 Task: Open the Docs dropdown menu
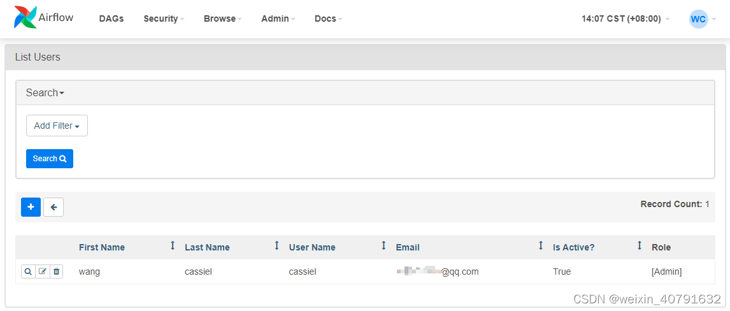[x=328, y=19]
